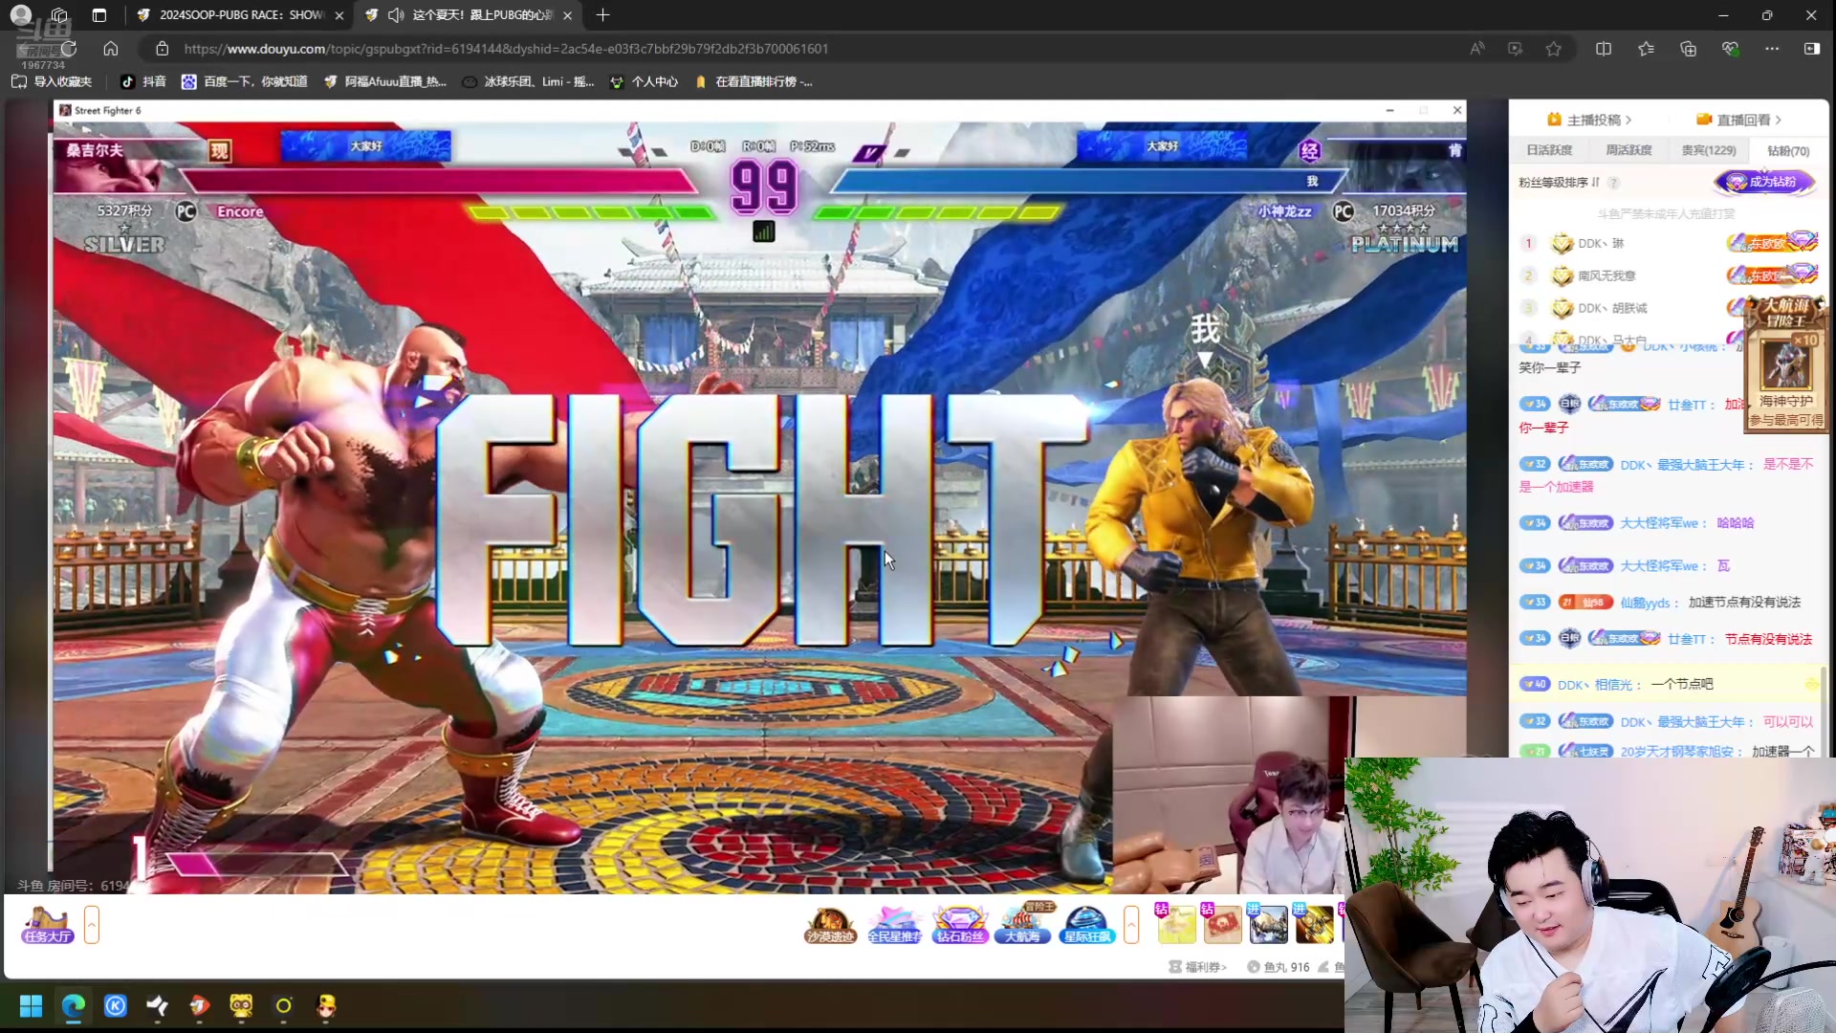This screenshot has height=1033, width=1836.
Task: View site security information lock icon
Action: point(163,49)
